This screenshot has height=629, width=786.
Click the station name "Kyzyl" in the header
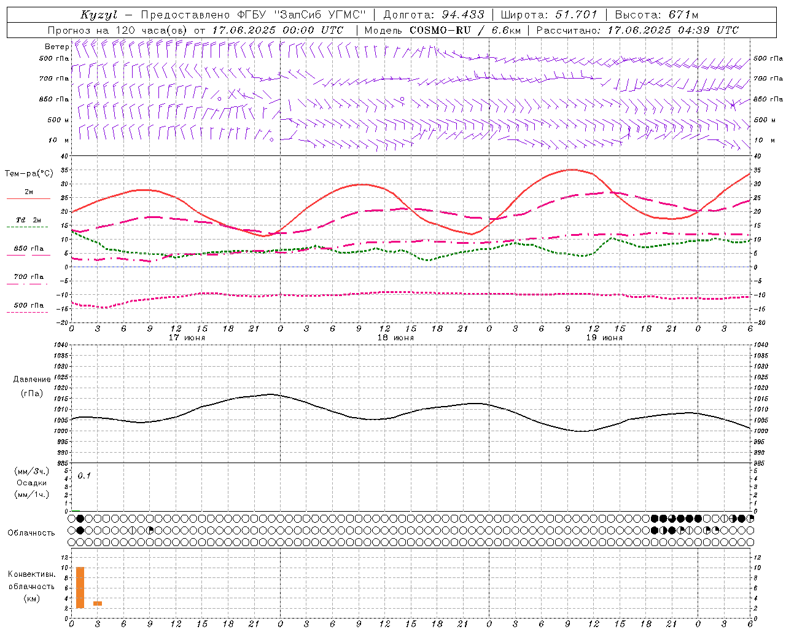tap(99, 15)
